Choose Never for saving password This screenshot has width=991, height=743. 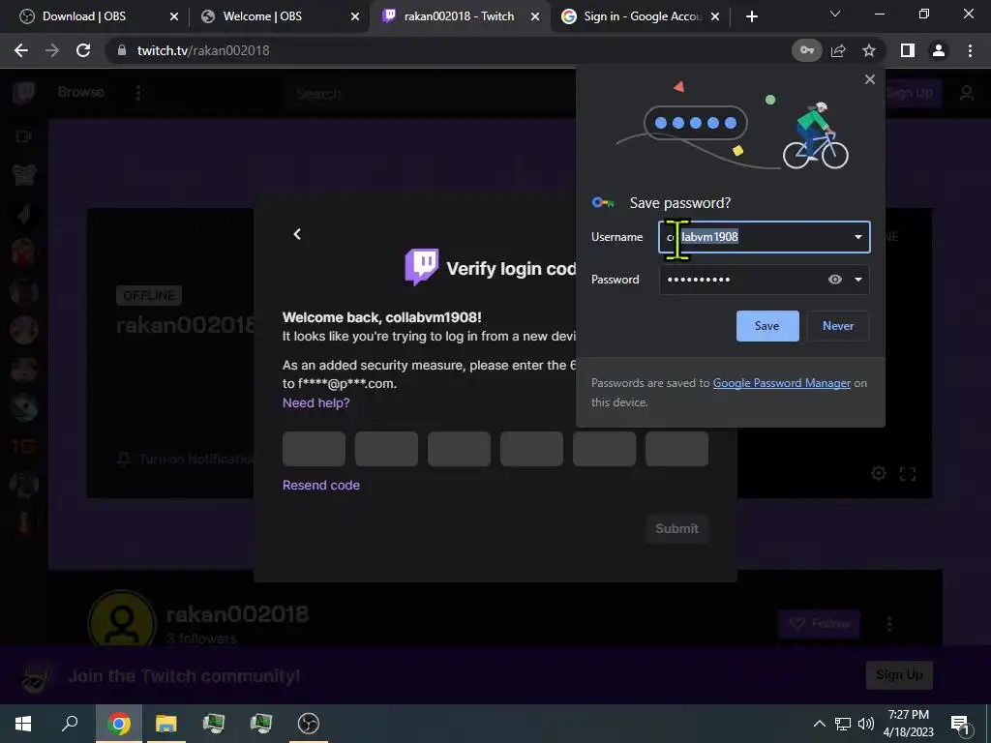click(838, 326)
